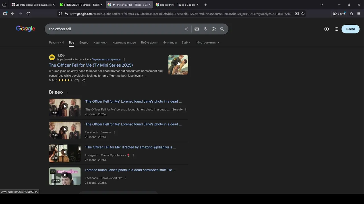This screenshot has height=204, width=364.
Task: Click the Войти sign-in button
Action: (x=350, y=29)
